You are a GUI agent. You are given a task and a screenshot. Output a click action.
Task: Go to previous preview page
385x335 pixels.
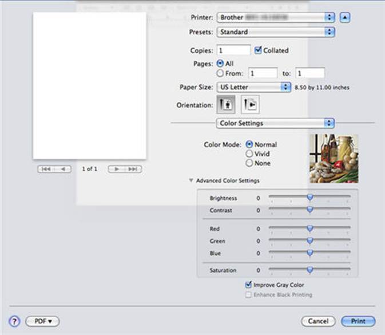pos(62,169)
